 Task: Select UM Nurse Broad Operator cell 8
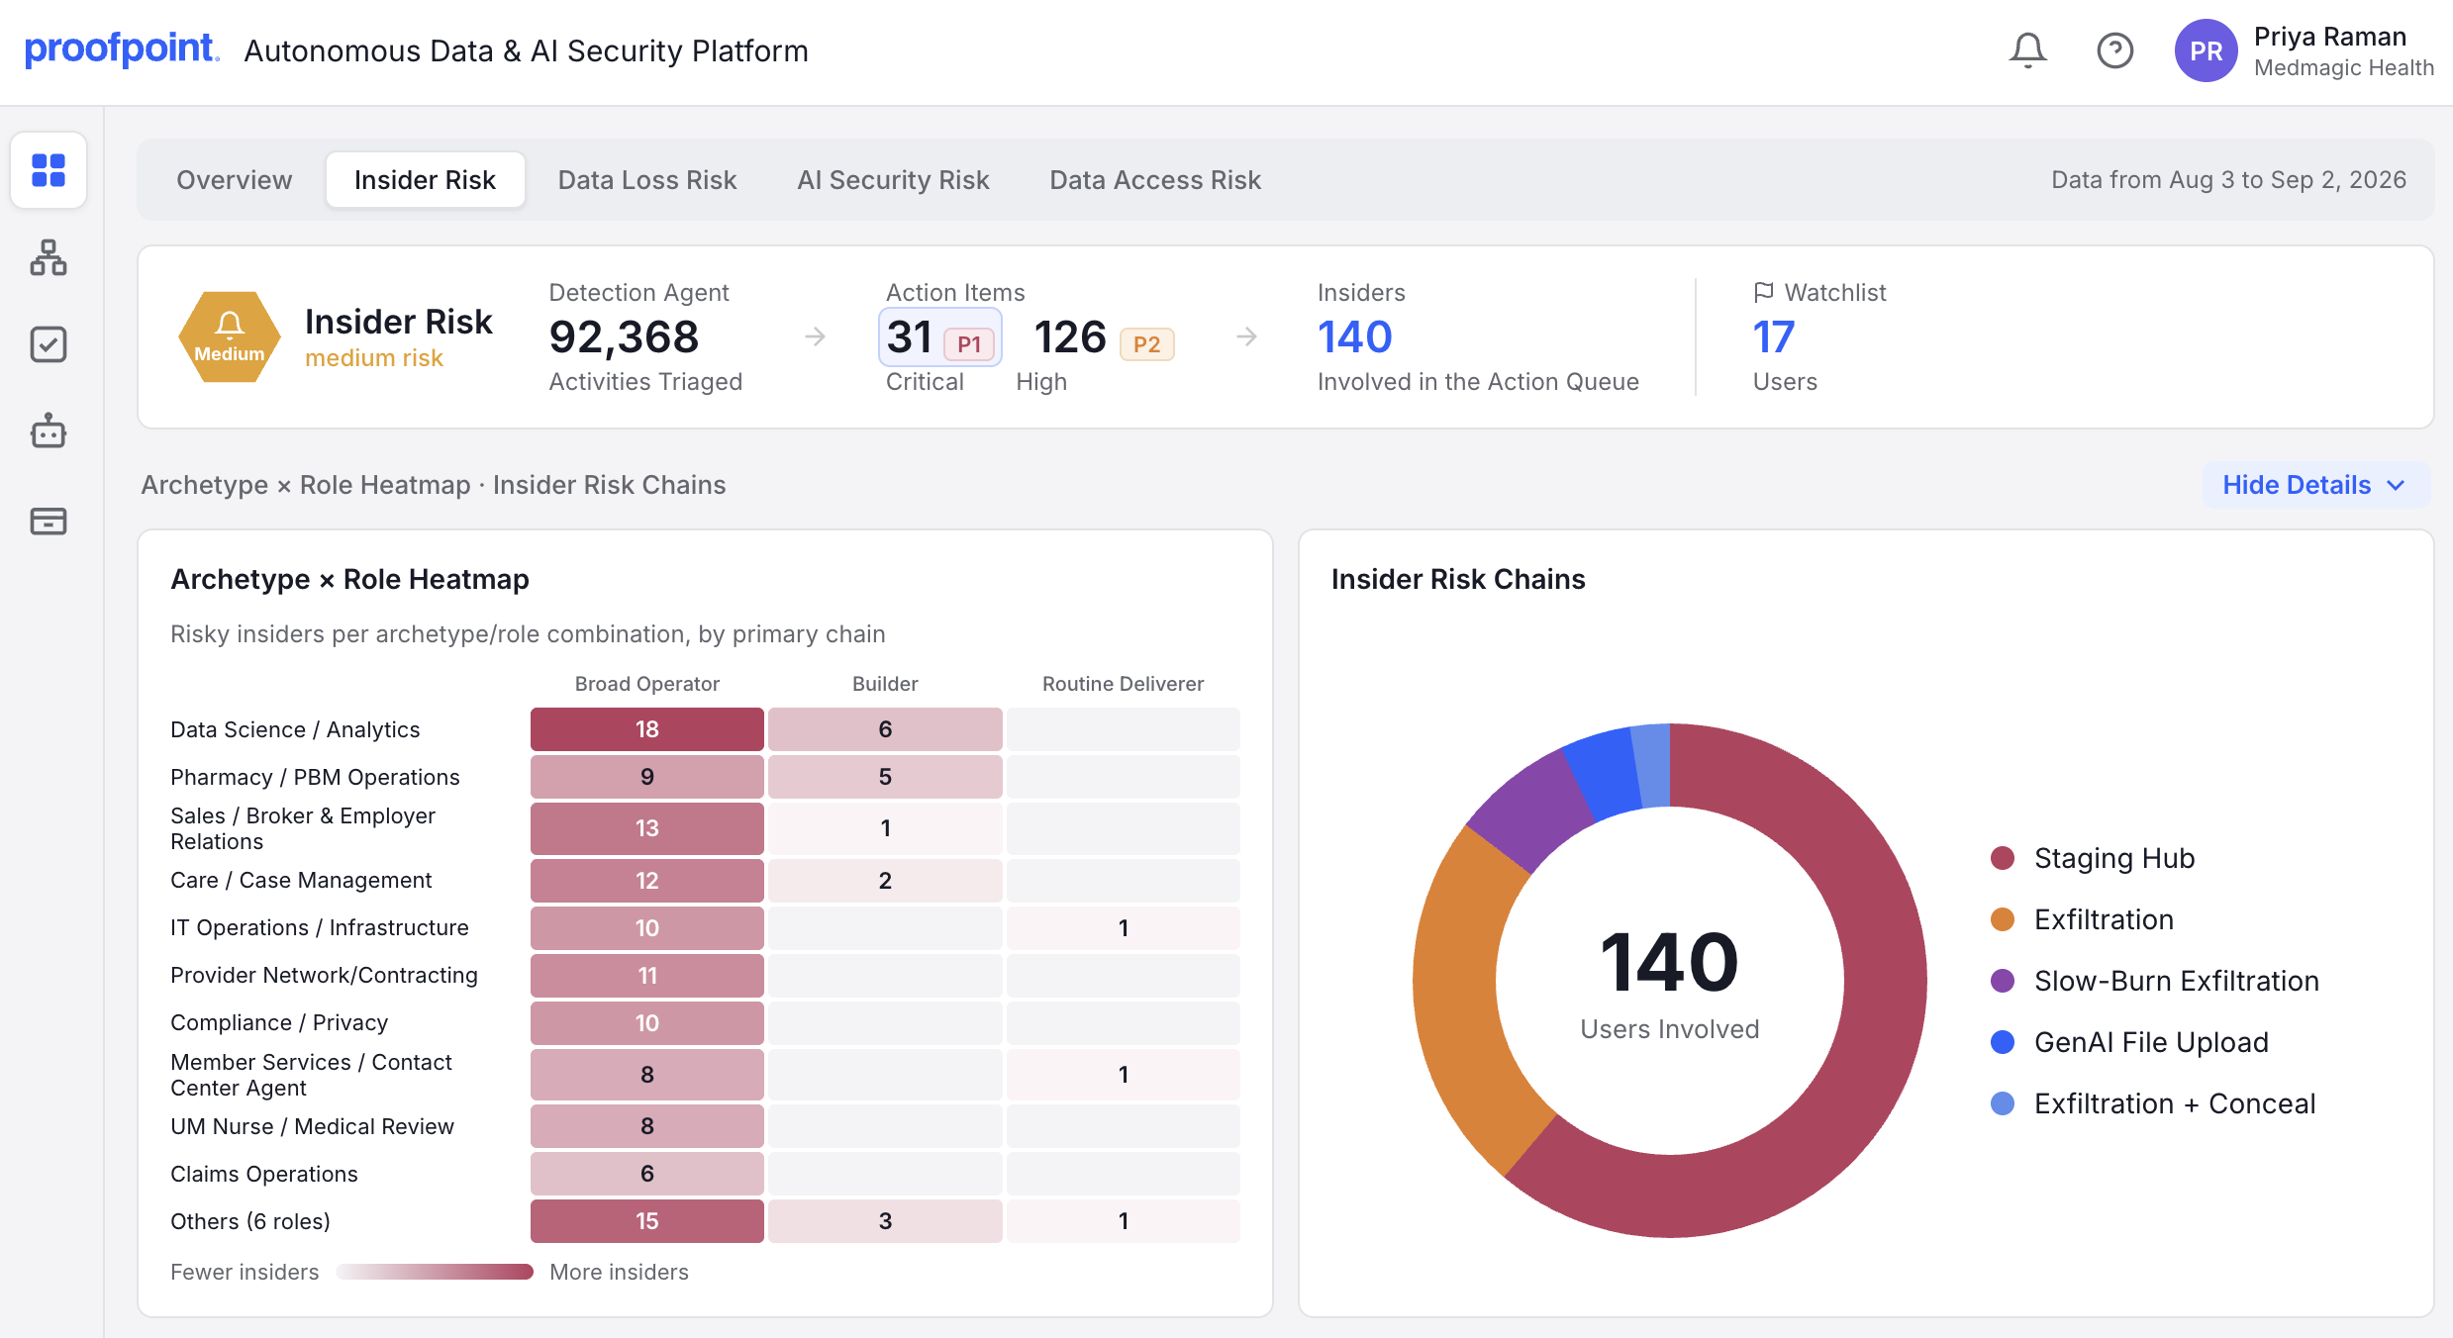[647, 1126]
